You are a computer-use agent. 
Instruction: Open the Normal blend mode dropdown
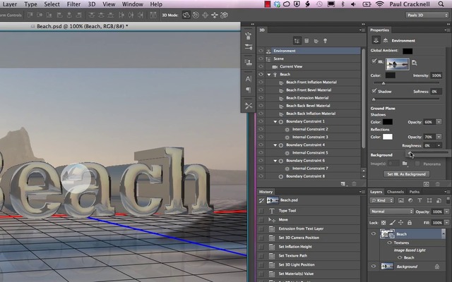click(x=391, y=211)
